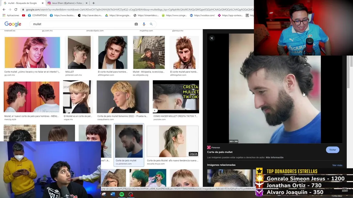
Task: Open the app-sorteos bookmark
Action: click(231, 15)
